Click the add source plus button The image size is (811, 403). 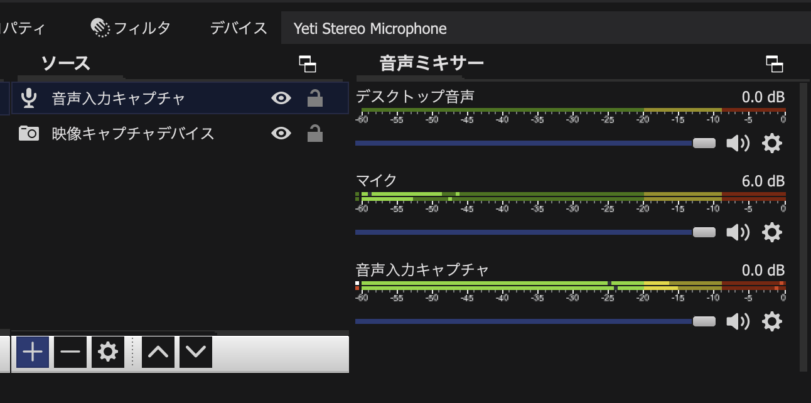point(32,352)
